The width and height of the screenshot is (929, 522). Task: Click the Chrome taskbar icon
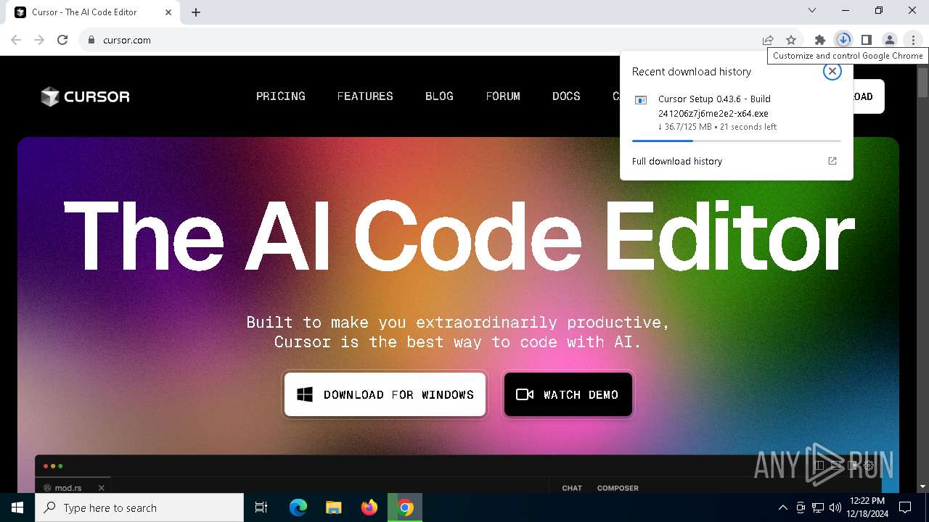point(405,507)
